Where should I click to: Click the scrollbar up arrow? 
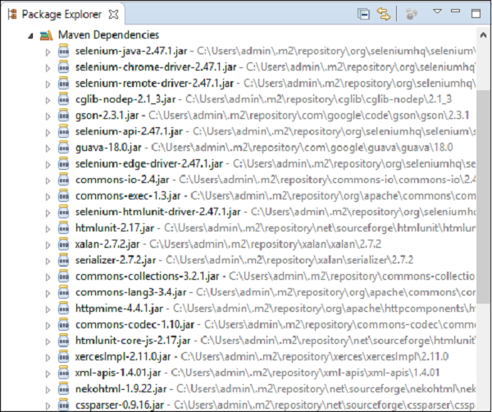483,35
